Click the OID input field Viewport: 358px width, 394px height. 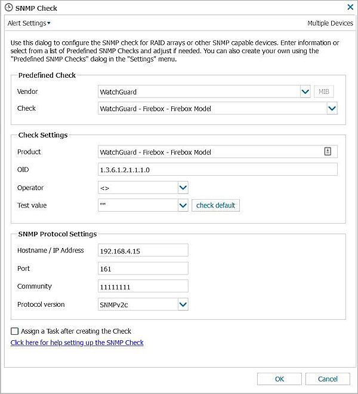coord(218,170)
